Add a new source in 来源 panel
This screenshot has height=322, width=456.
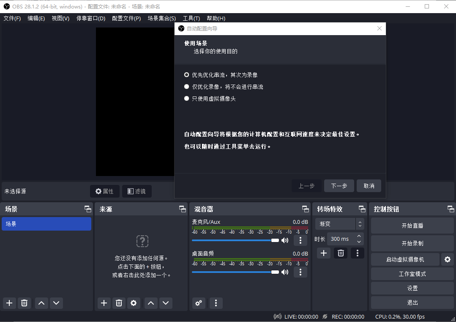(x=104, y=303)
